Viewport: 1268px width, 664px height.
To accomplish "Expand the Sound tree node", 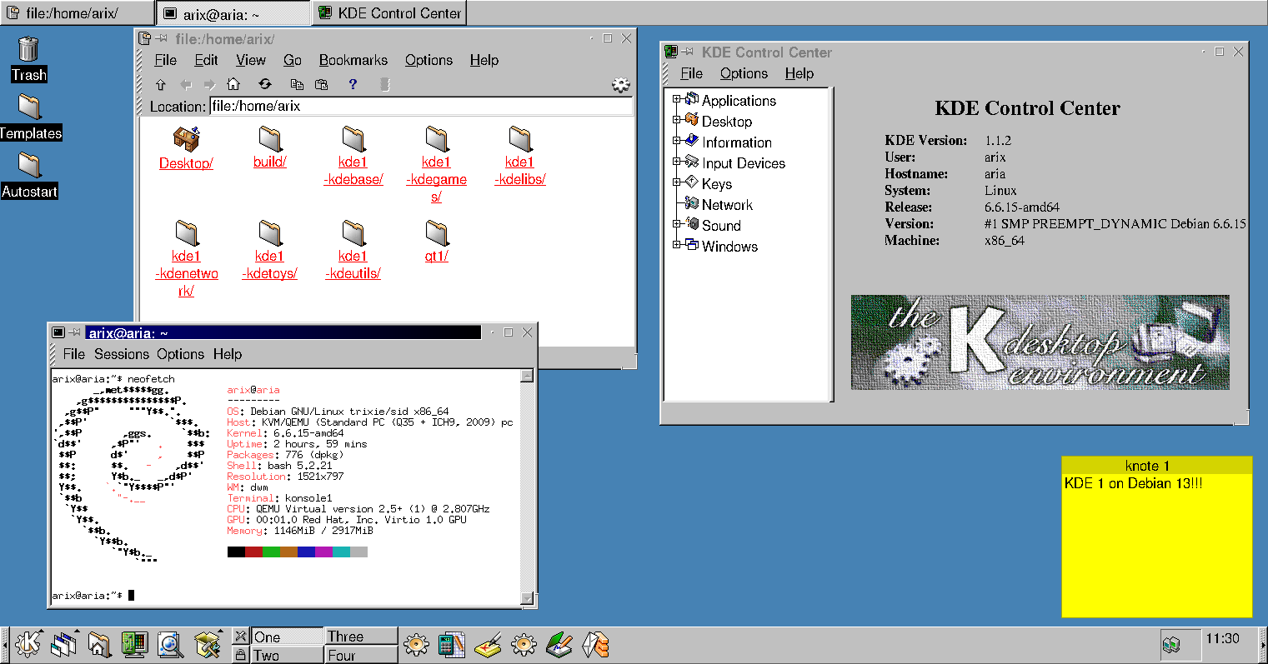I will point(677,225).
